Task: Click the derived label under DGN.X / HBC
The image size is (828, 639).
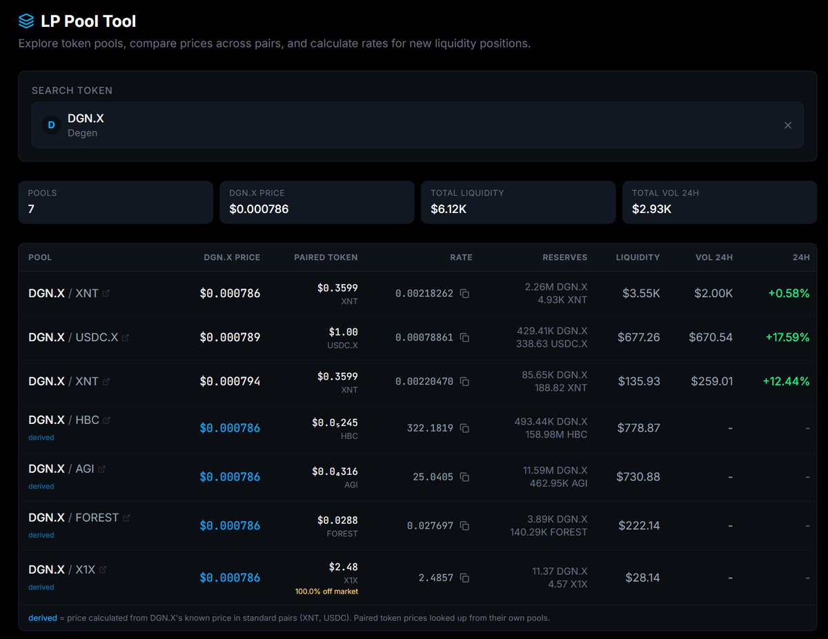Action: tap(41, 438)
